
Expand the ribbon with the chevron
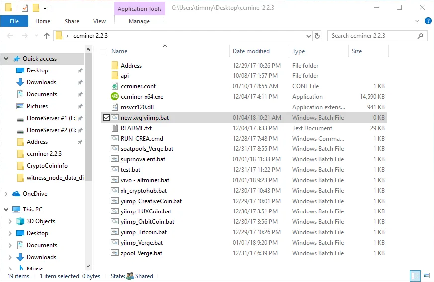pyautogui.click(x=417, y=21)
